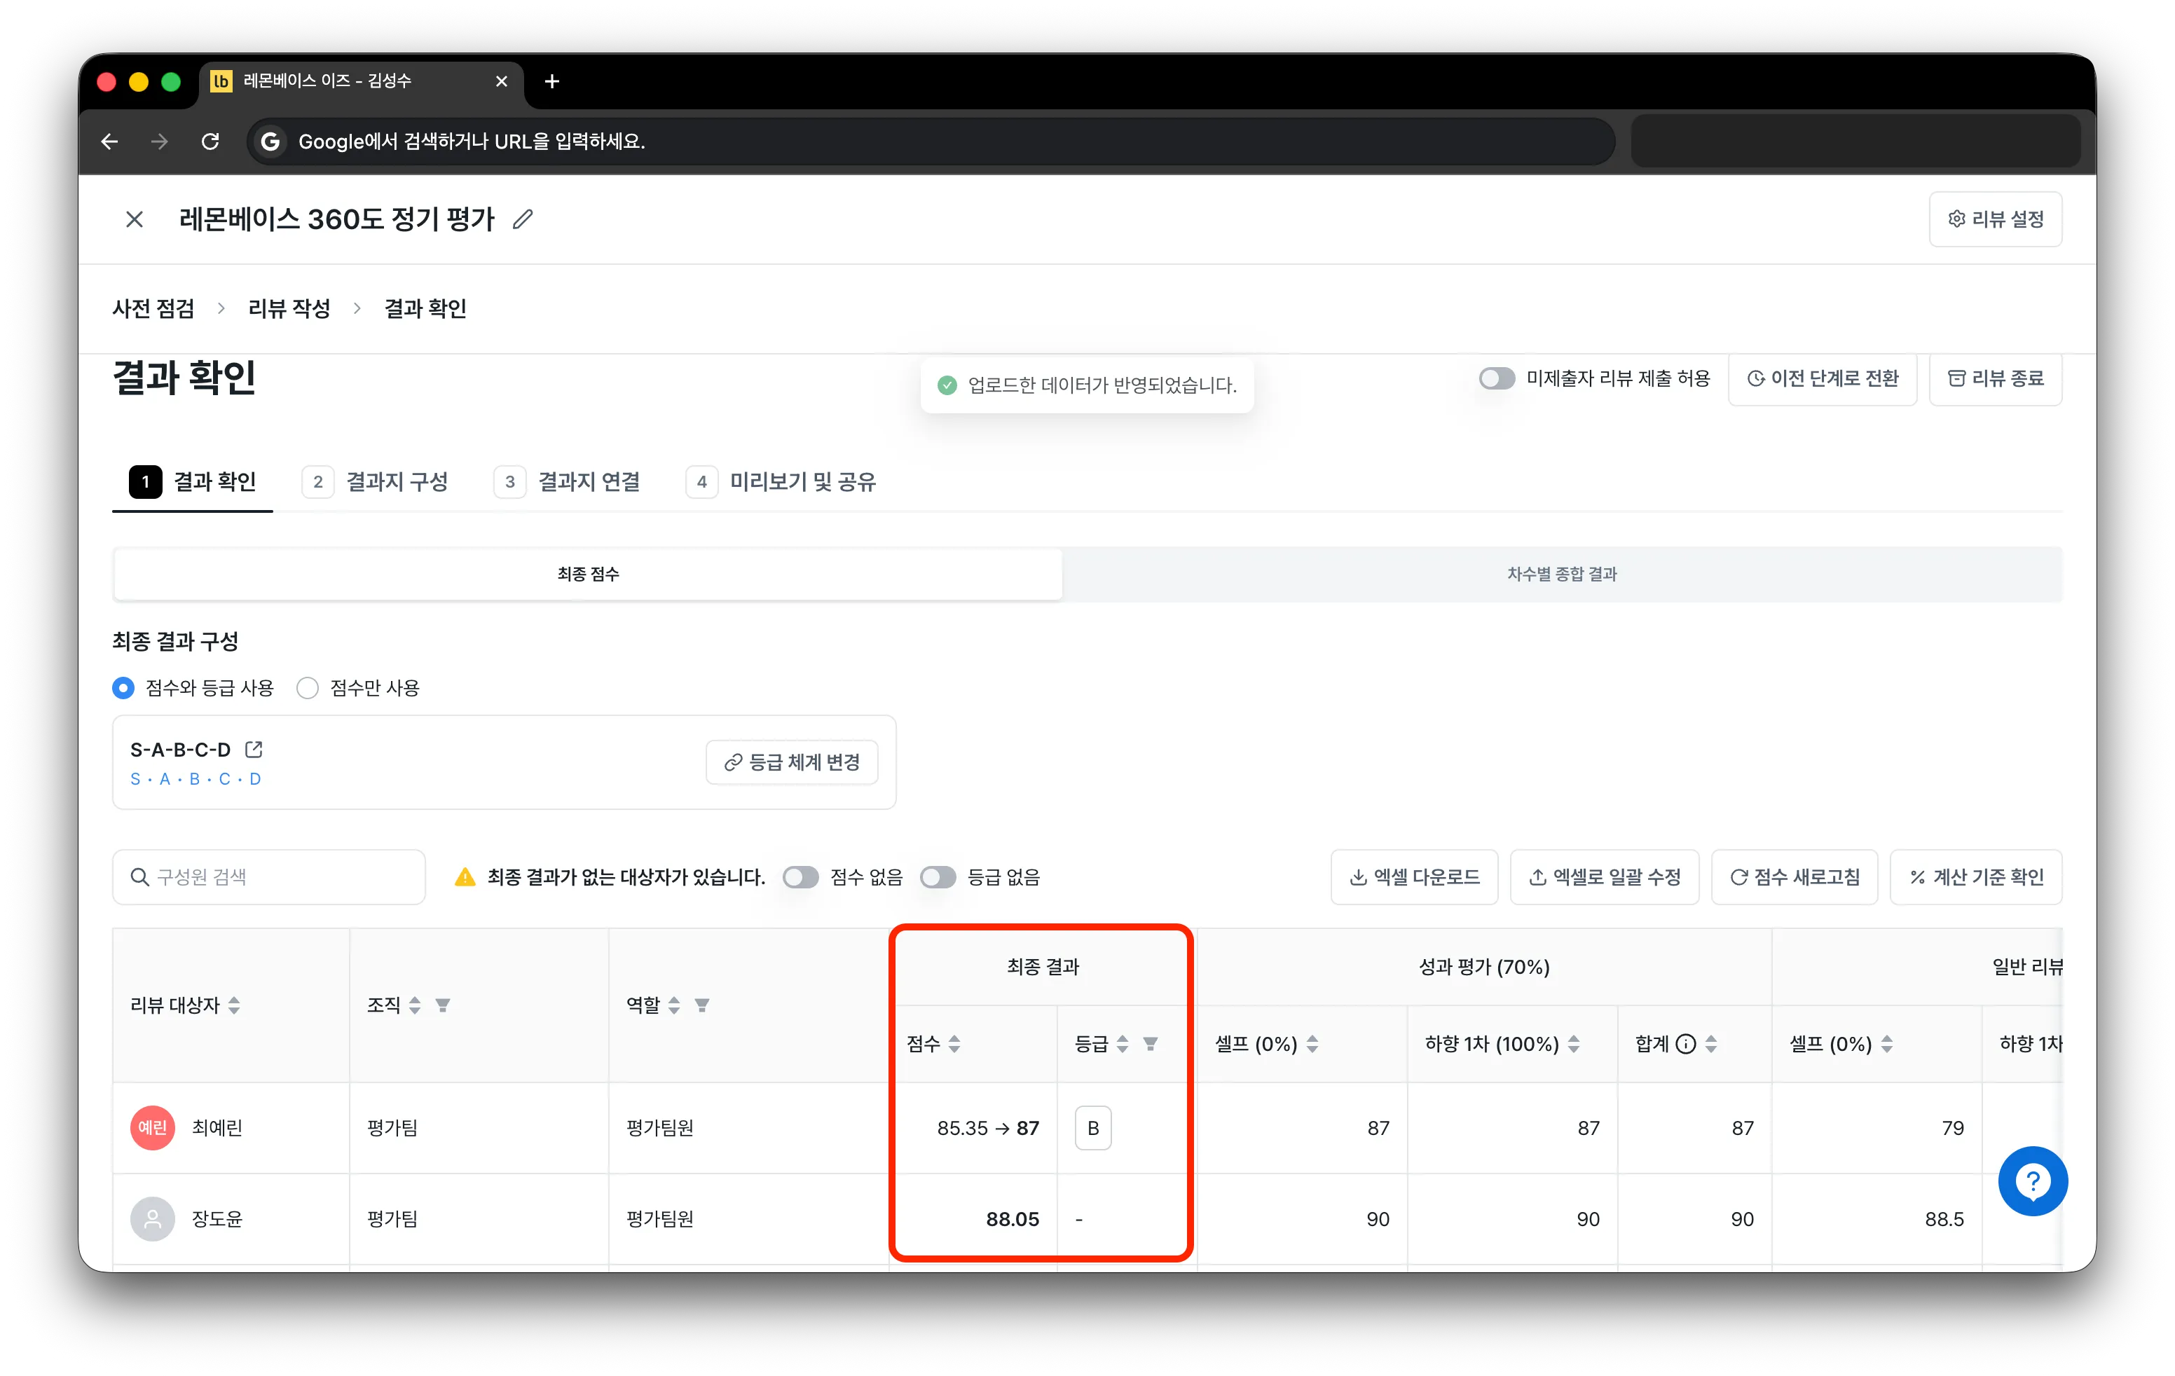Viewport: 2175px width, 1376px height.
Task: Click the browser back arrow
Action: pos(109,142)
